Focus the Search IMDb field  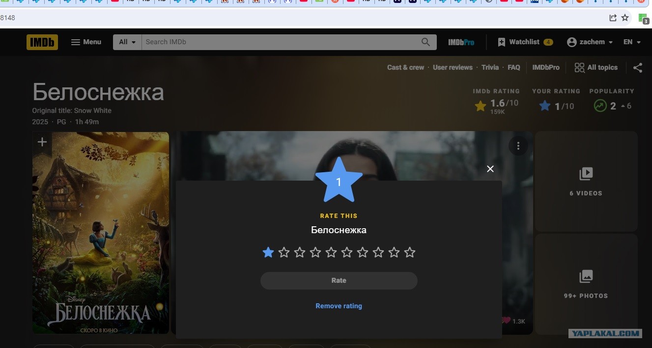[279, 42]
